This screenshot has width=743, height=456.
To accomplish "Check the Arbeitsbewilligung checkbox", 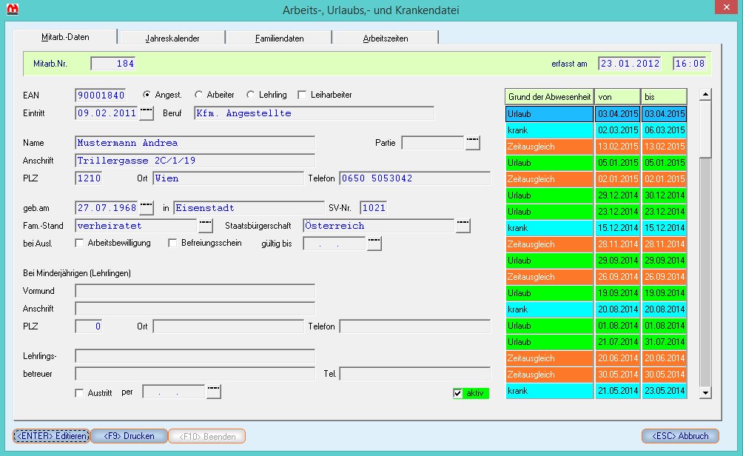I will pos(80,243).
